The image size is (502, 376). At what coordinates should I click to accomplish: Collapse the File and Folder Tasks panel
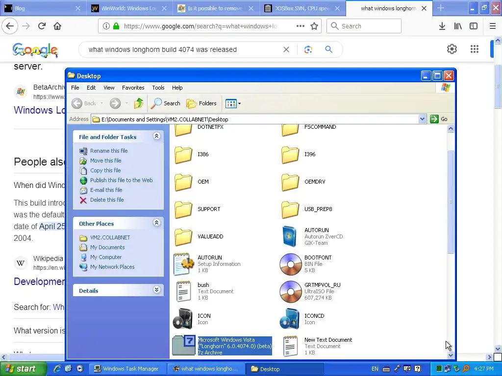[x=156, y=136]
